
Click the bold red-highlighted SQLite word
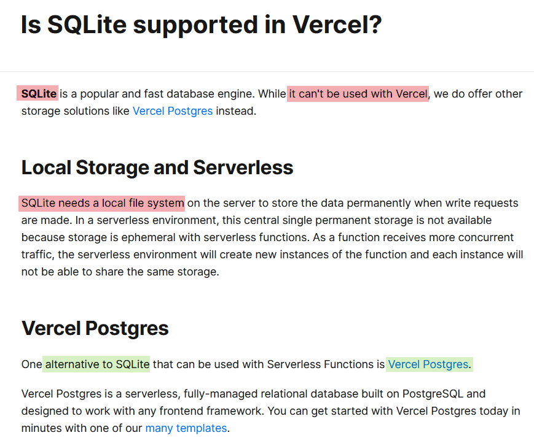click(x=39, y=94)
